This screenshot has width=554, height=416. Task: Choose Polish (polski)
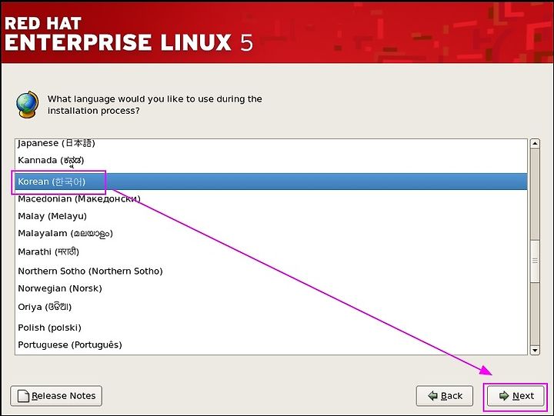[x=271, y=328]
